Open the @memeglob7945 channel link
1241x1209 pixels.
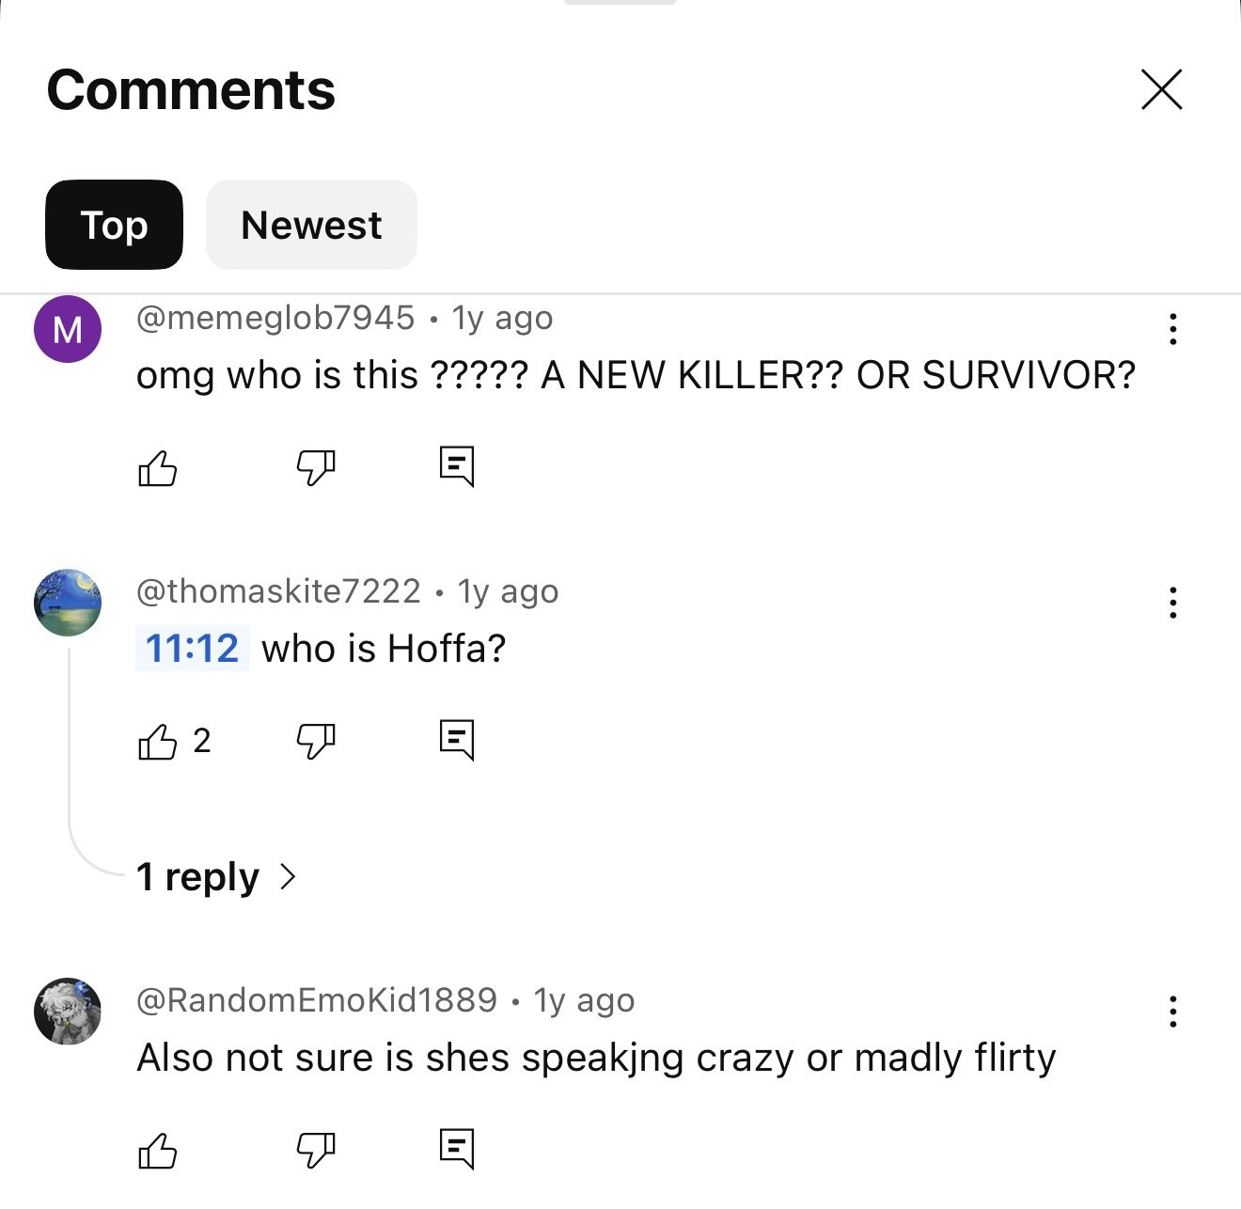[275, 318]
